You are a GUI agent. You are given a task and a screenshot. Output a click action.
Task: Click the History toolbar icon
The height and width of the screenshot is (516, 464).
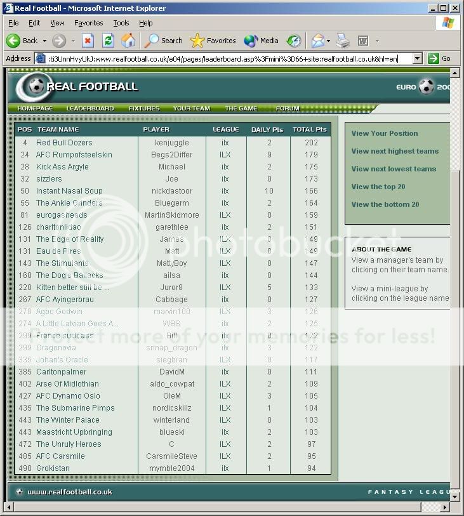(293, 41)
